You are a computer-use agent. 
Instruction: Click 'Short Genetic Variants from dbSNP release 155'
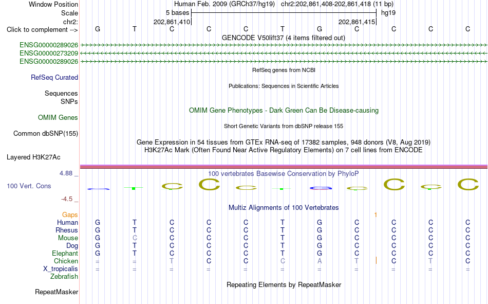(x=284, y=126)
